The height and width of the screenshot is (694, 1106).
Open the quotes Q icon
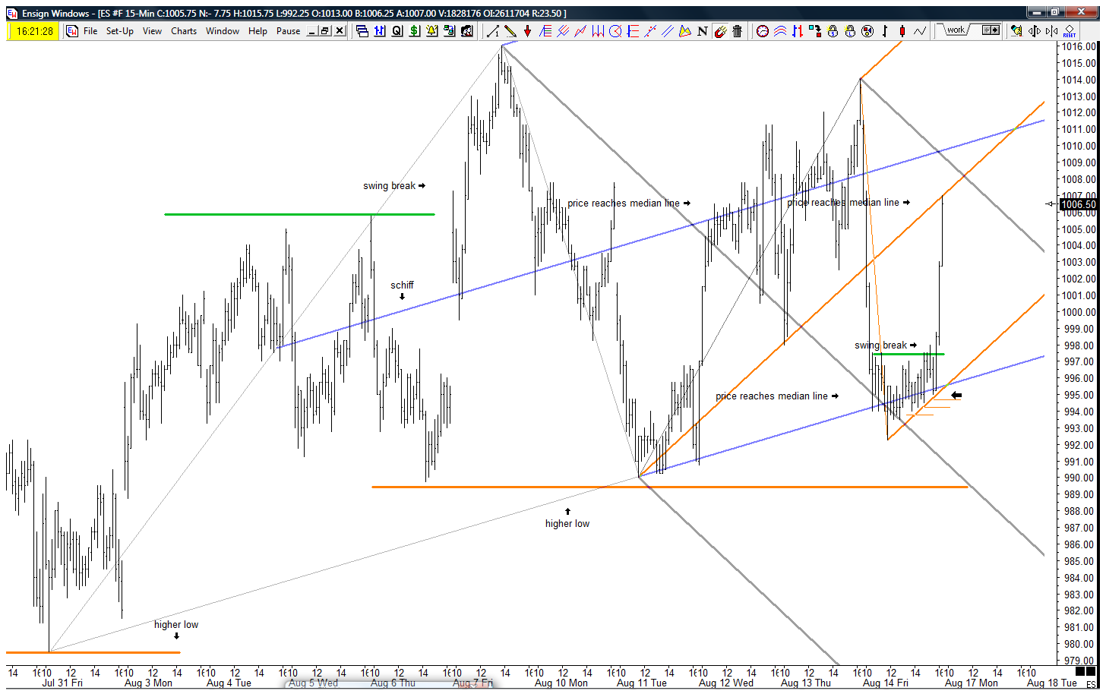click(397, 31)
